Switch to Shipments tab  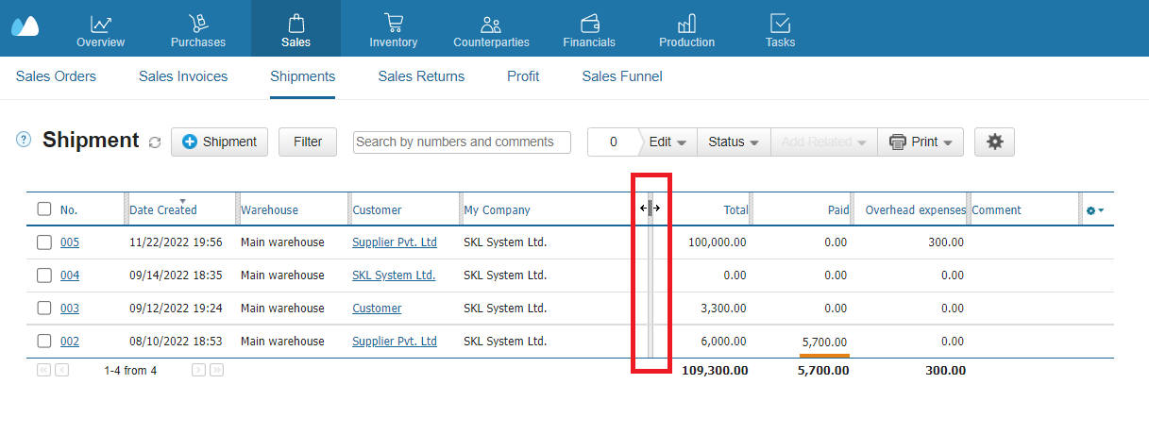[302, 76]
